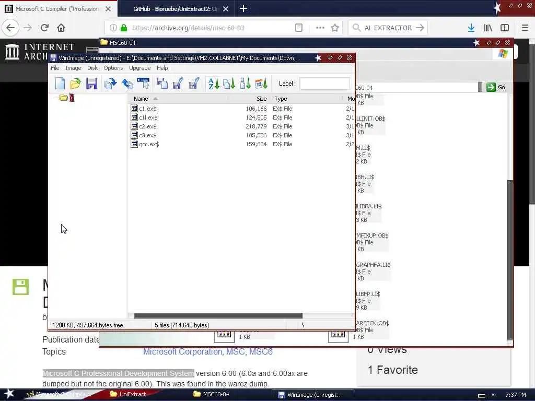Click the Inject files toolbar icon
The width and height of the screenshot is (535, 401).
click(111, 84)
